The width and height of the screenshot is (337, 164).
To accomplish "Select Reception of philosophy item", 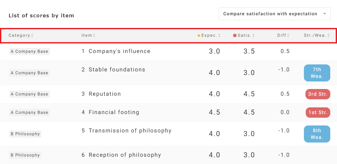I will [125, 155].
